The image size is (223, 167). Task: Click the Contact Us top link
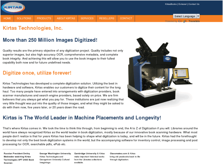[x=194, y=4]
